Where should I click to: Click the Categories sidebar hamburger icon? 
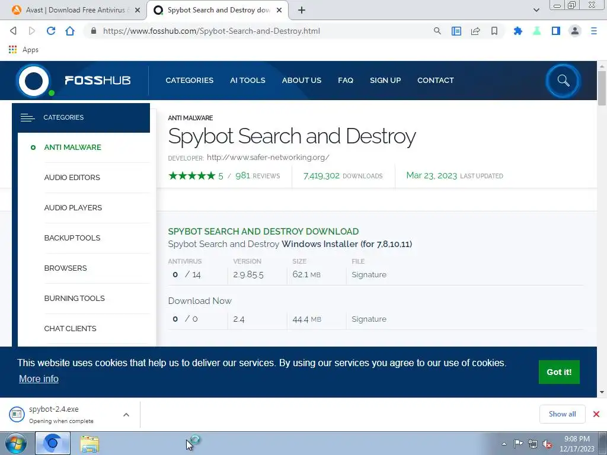coord(27,117)
